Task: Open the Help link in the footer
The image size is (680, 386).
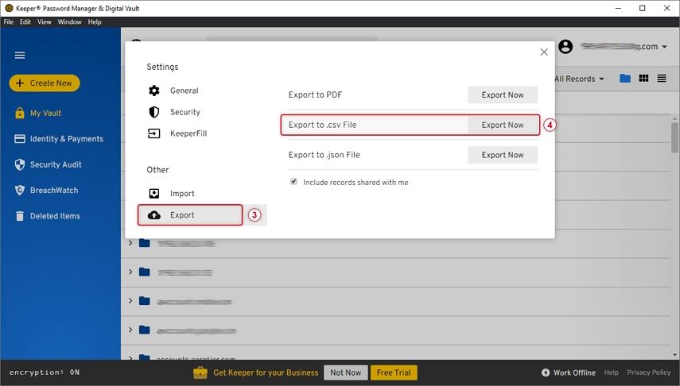Action: 611,372
